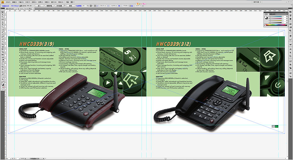The height and width of the screenshot is (160, 293).
Task: Click the Illustrator Ai logo icon
Action: click(x=2, y=2)
